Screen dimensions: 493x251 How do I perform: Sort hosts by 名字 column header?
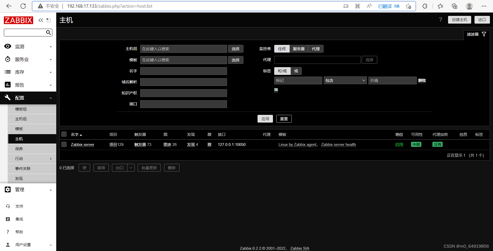click(x=76, y=134)
